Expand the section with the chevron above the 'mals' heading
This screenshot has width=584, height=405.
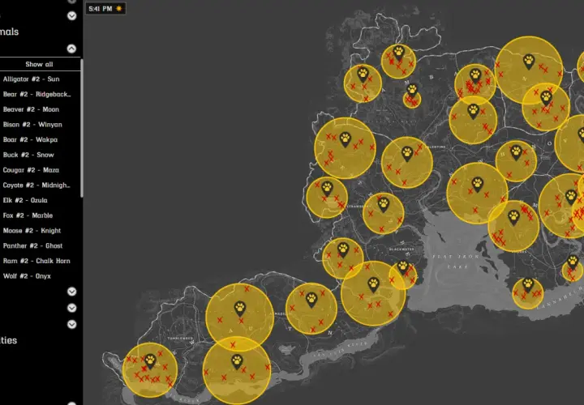71,15
